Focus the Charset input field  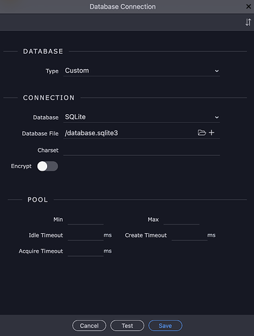(141, 150)
